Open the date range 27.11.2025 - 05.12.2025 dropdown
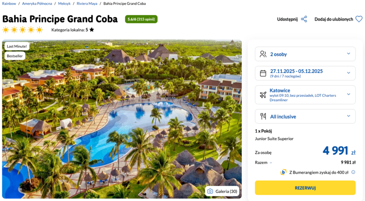 305,73
